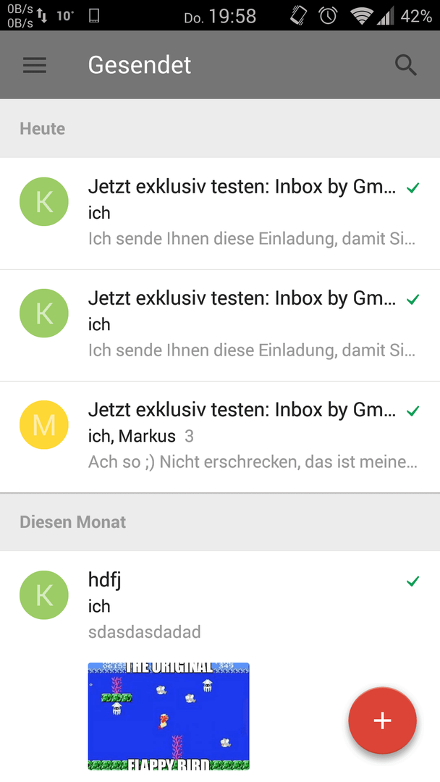Tap the red compose plus button
The width and height of the screenshot is (440, 782).
tap(382, 720)
